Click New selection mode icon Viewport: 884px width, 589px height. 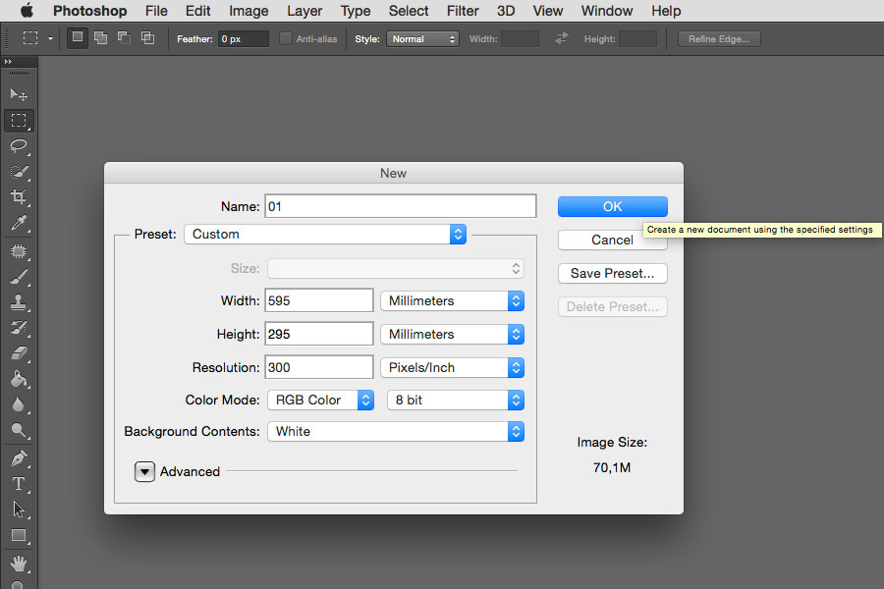(x=78, y=37)
